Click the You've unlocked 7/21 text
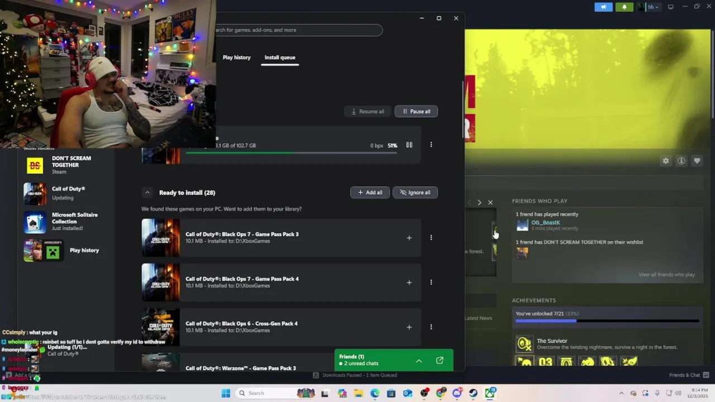The height and width of the screenshot is (402, 715). (x=546, y=314)
